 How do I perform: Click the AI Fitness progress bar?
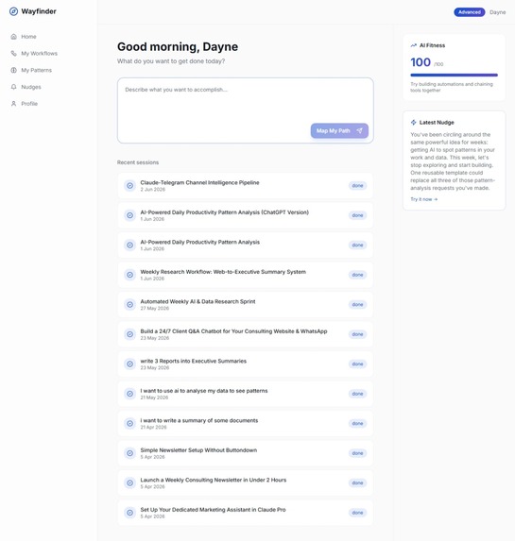454,75
